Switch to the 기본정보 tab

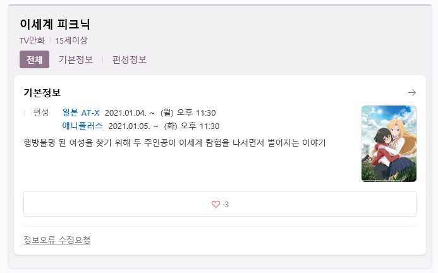pos(75,59)
